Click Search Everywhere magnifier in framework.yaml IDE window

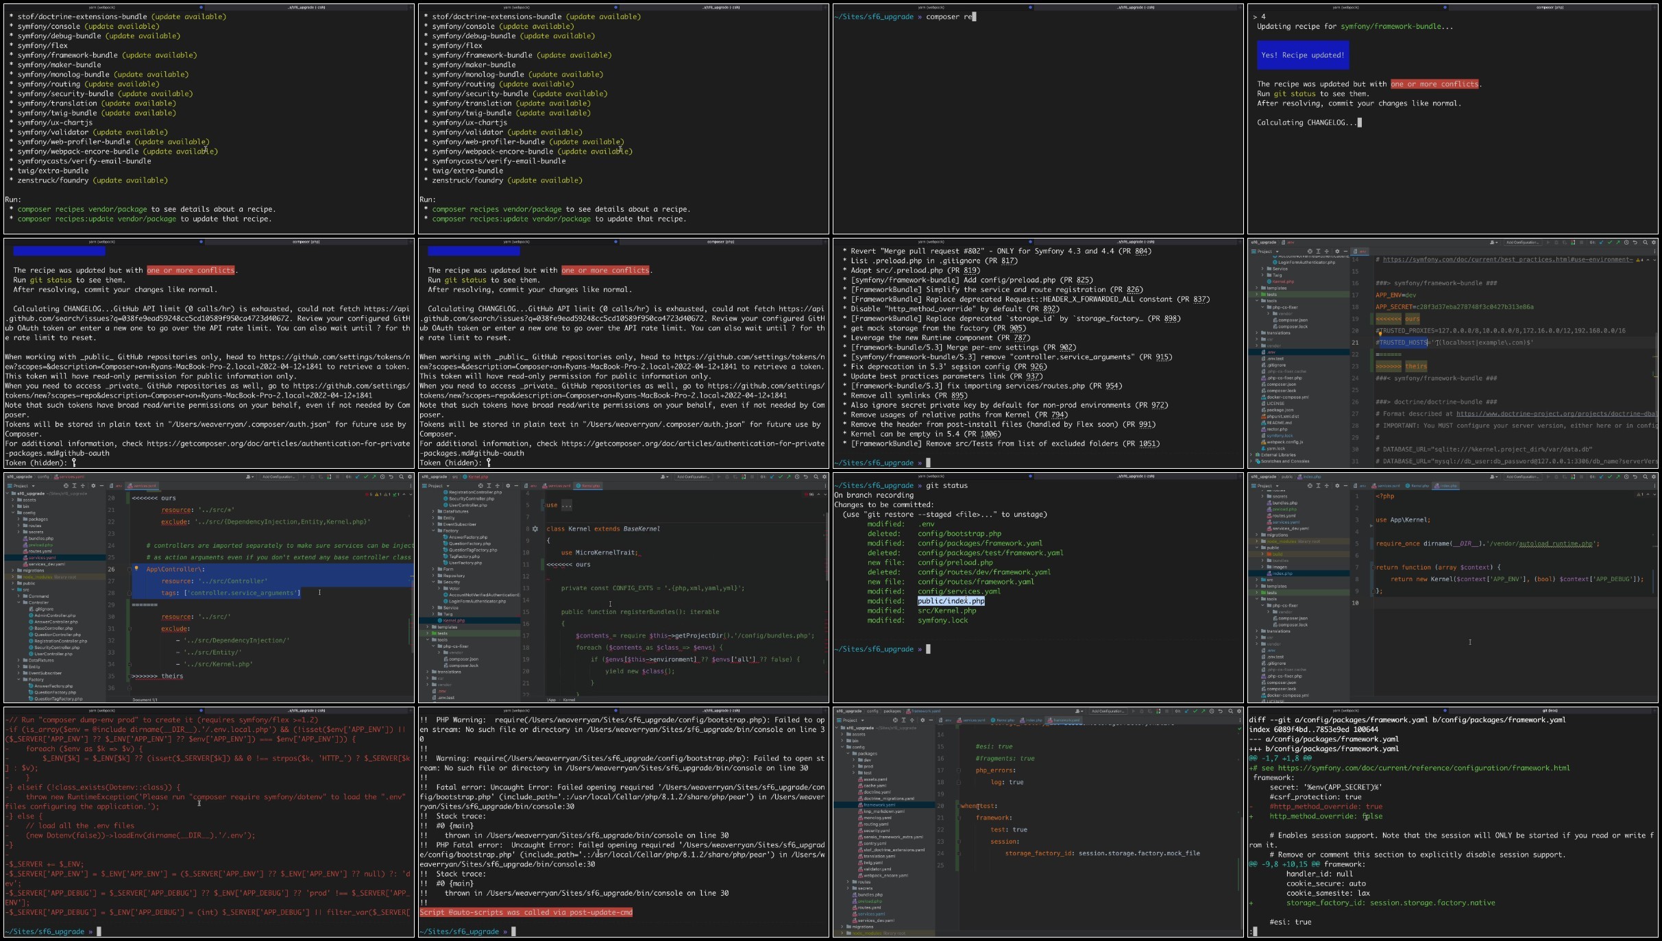coord(1231,711)
